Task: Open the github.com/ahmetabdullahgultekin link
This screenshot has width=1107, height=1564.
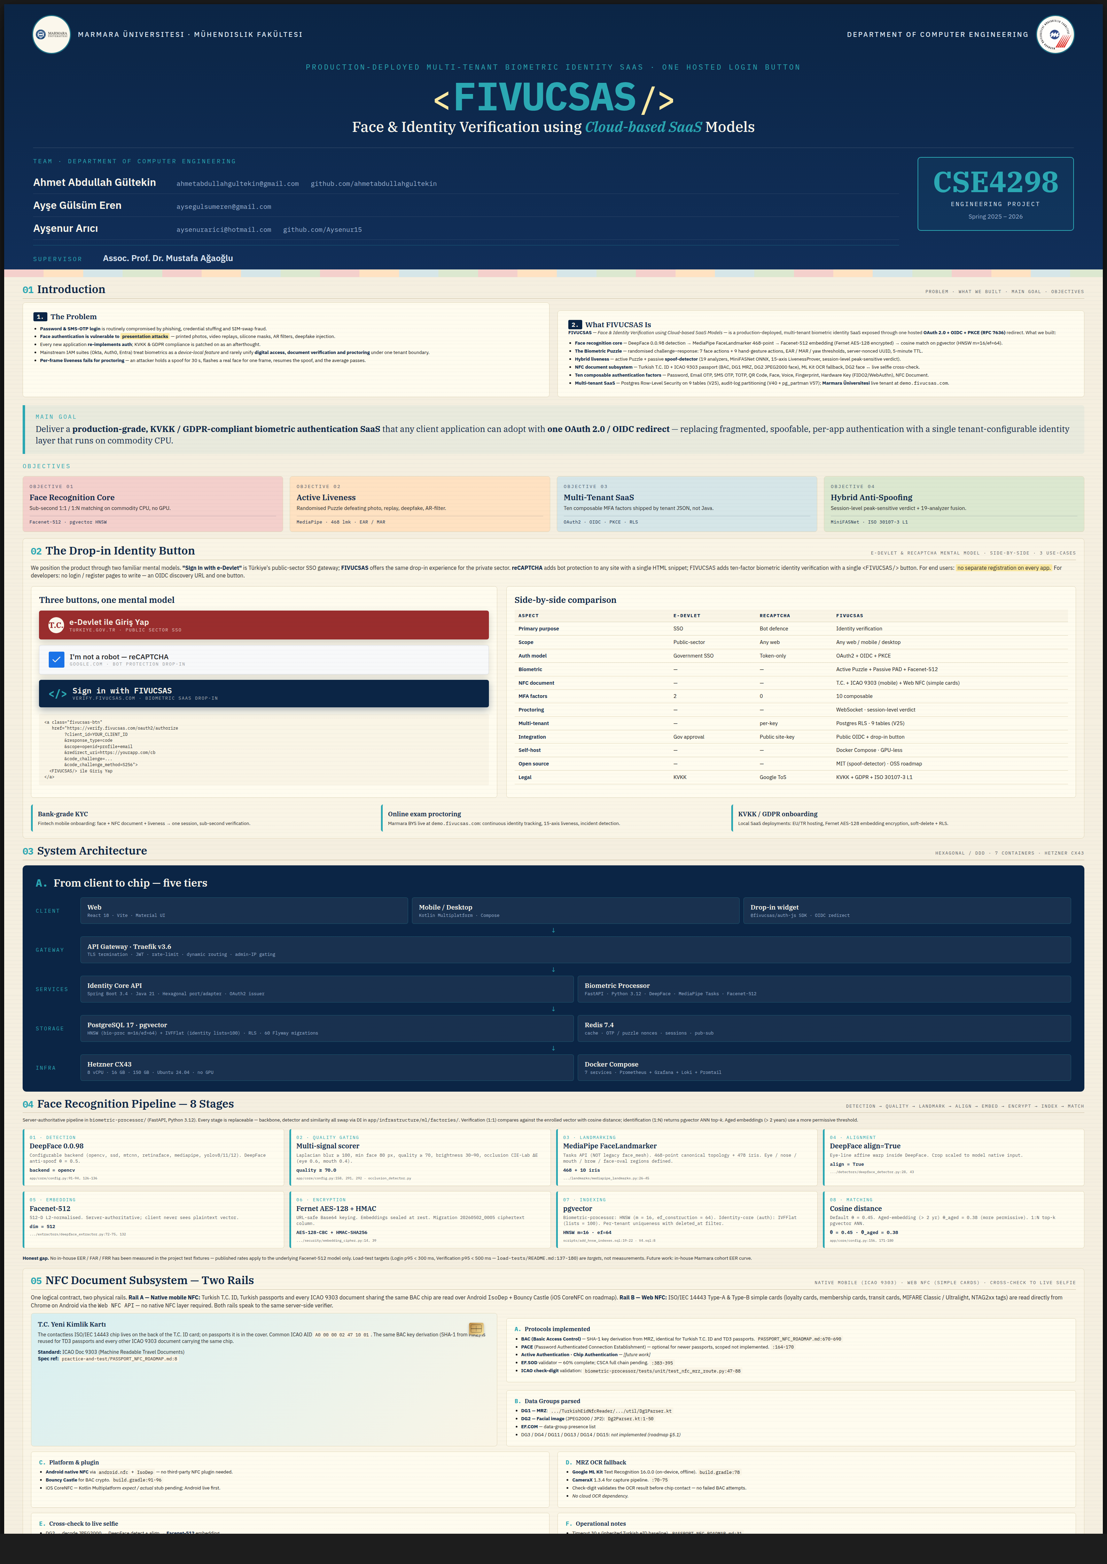Action: (x=374, y=184)
